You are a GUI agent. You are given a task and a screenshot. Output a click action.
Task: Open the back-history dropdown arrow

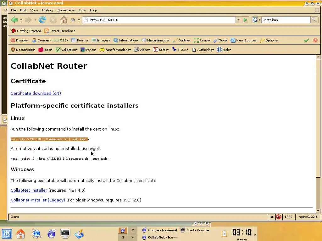coord(21,20)
